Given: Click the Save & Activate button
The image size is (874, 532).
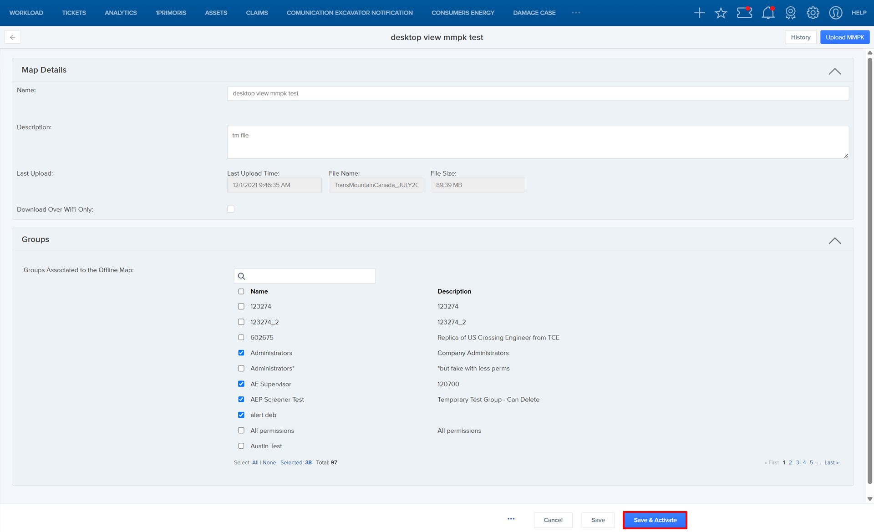Looking at the screenshot, I should tap(655, 520).
